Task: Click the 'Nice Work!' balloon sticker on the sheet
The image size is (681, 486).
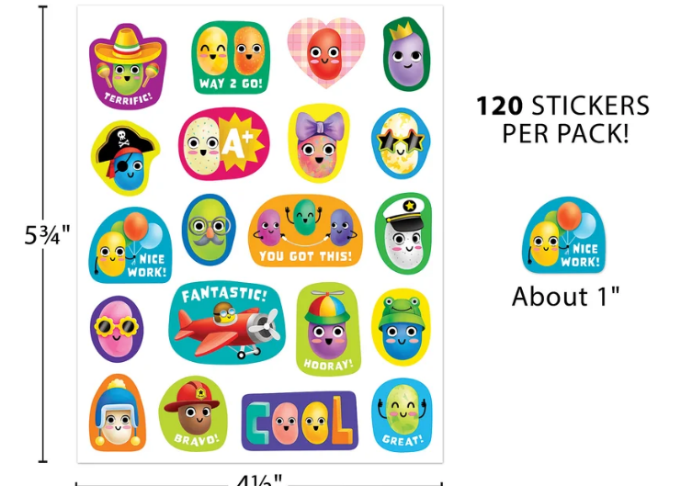Action: 131,245
